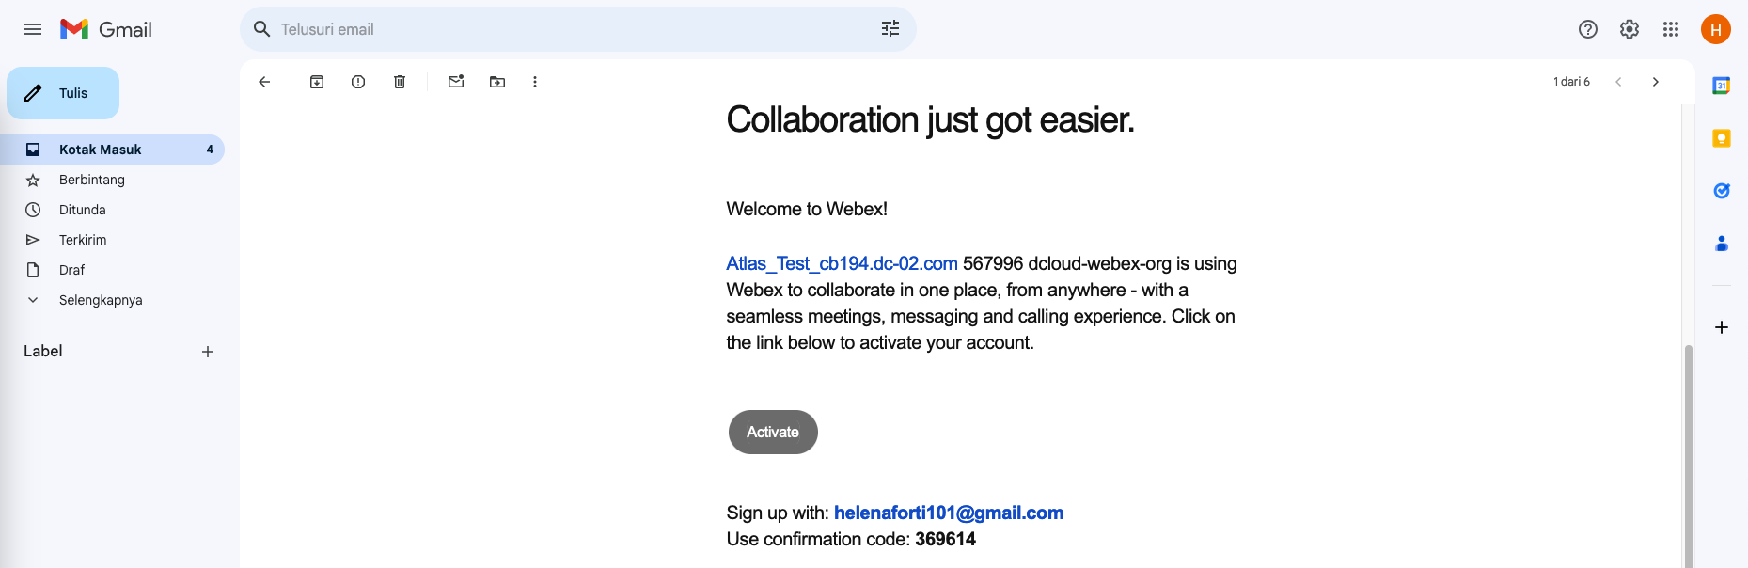Click the Tulis compose button
Image resolution: width=1748 pixels, height=568 pixels.
click(x=63, y=93)
